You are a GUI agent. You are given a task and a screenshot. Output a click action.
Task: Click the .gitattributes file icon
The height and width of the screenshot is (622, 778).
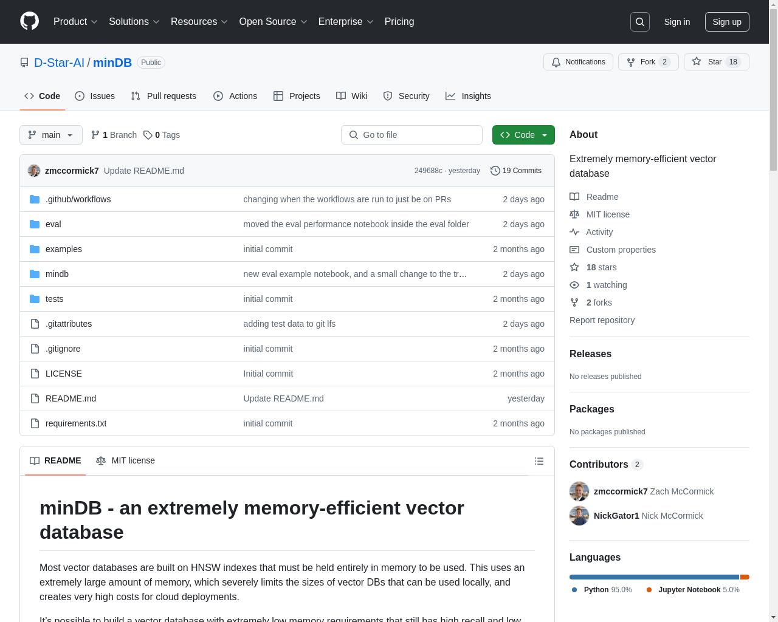coord(35,324)
